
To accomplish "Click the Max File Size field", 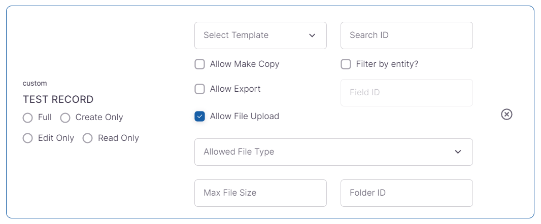I will coord(260,193).
